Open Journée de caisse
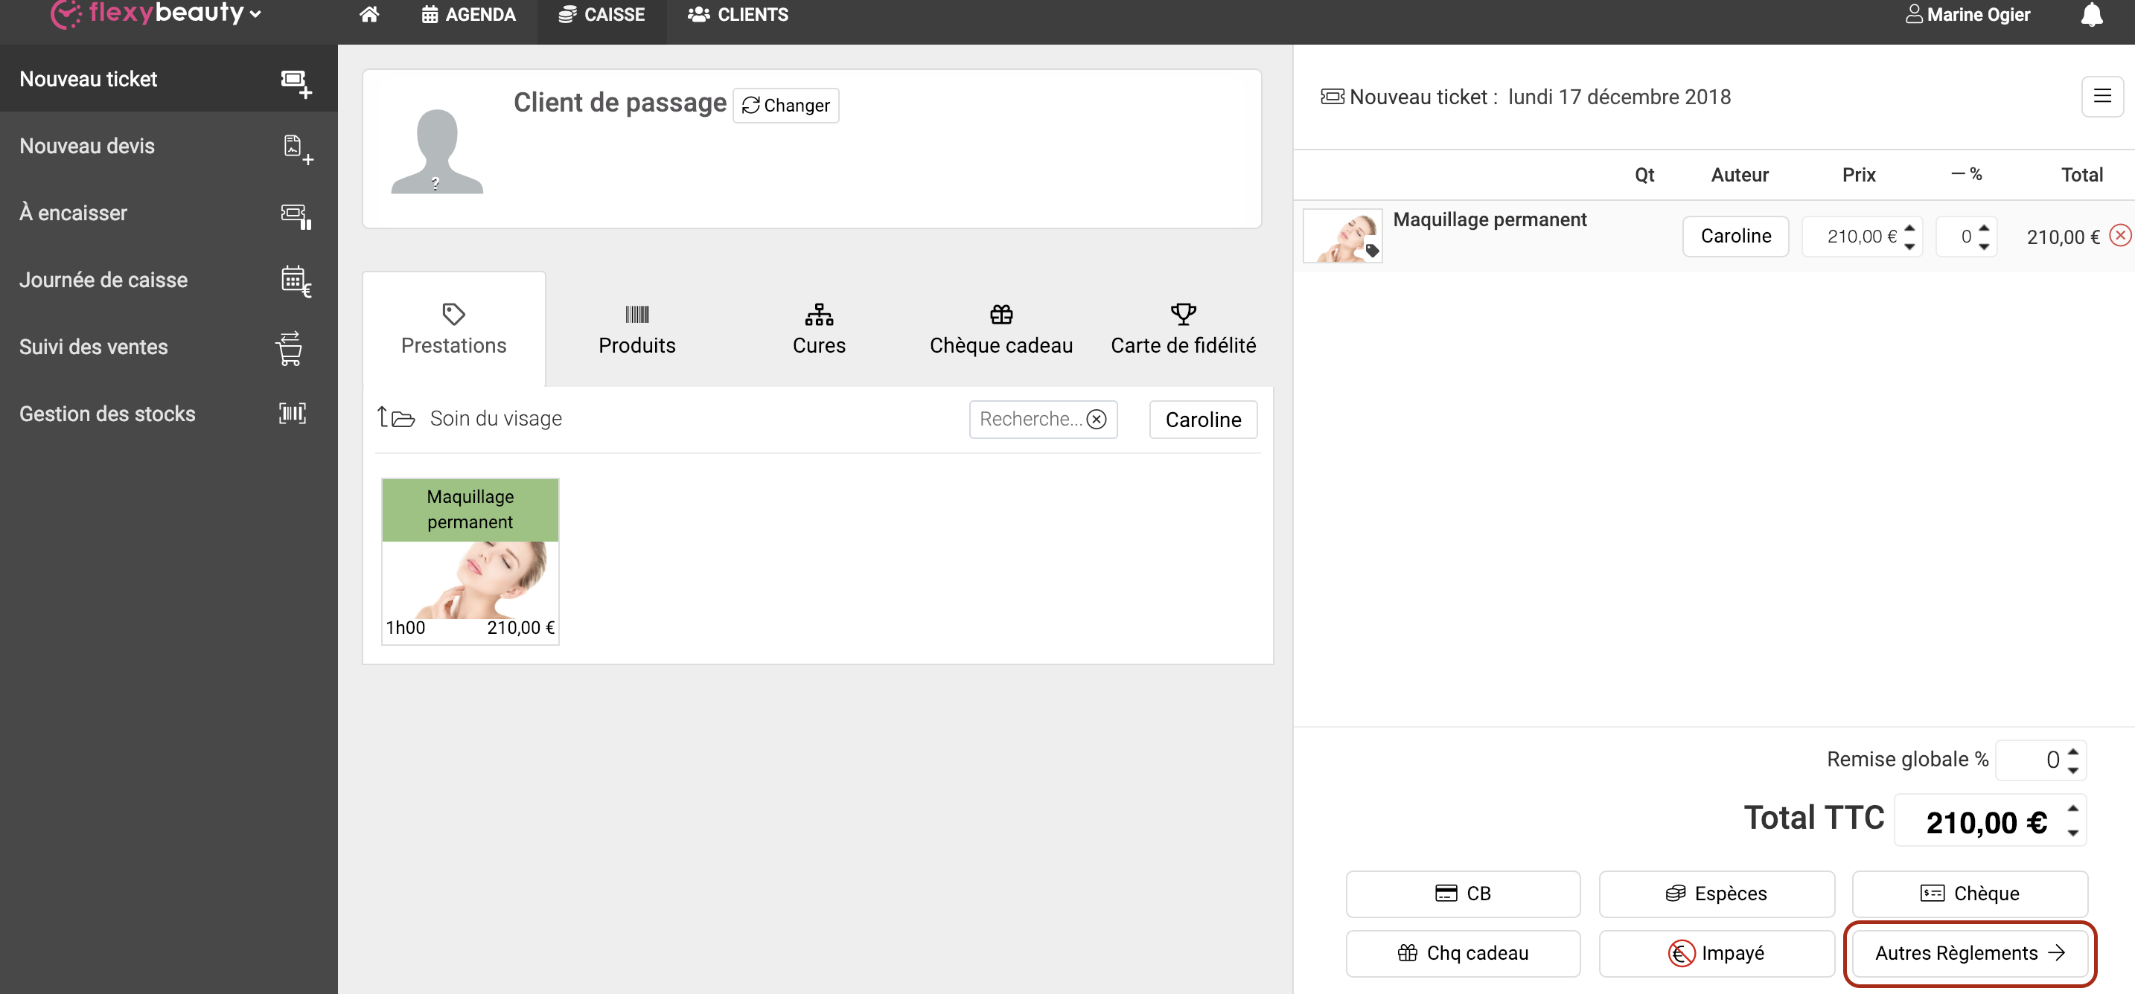This screenshot has height=994, width=2135. tap(168, 280)
